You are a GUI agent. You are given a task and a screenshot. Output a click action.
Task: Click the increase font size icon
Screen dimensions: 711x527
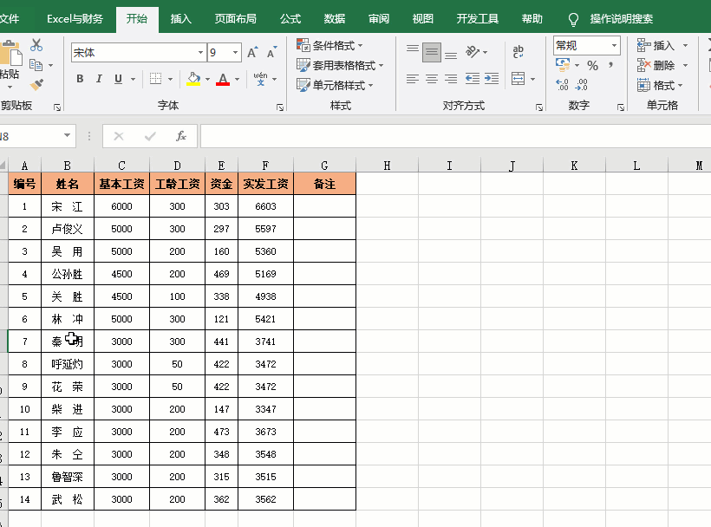(252, 53)
